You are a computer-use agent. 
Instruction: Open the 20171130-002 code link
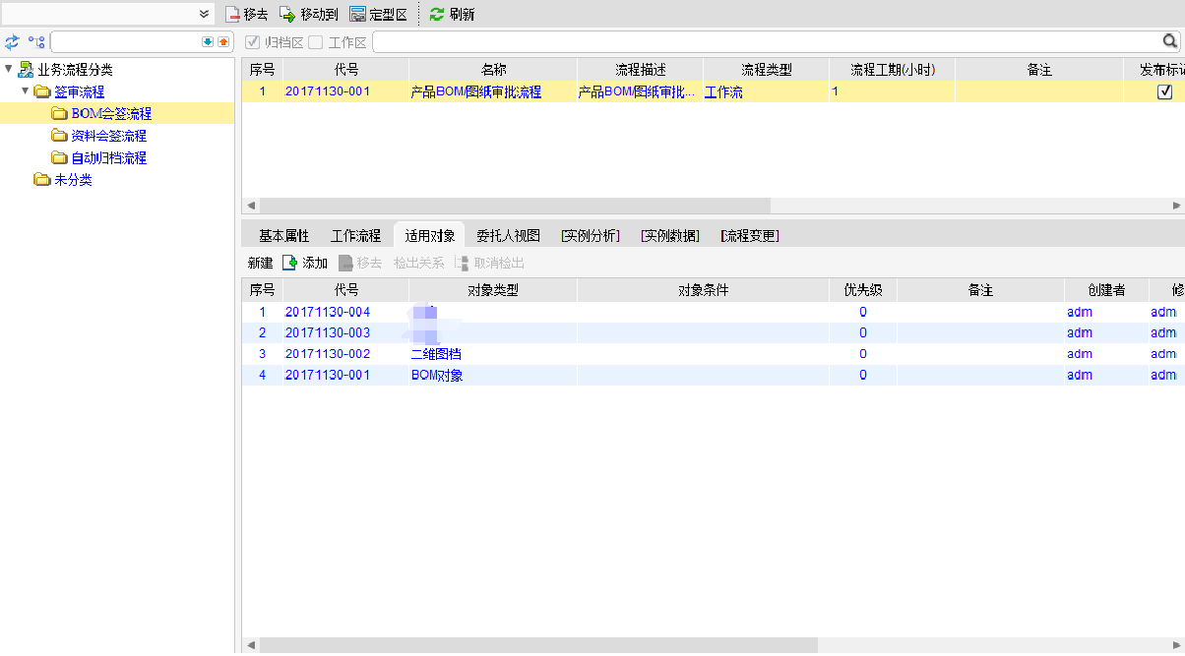pos(328,354)
